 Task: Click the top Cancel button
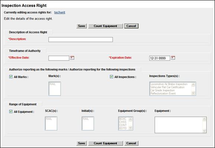coord(131,26)
